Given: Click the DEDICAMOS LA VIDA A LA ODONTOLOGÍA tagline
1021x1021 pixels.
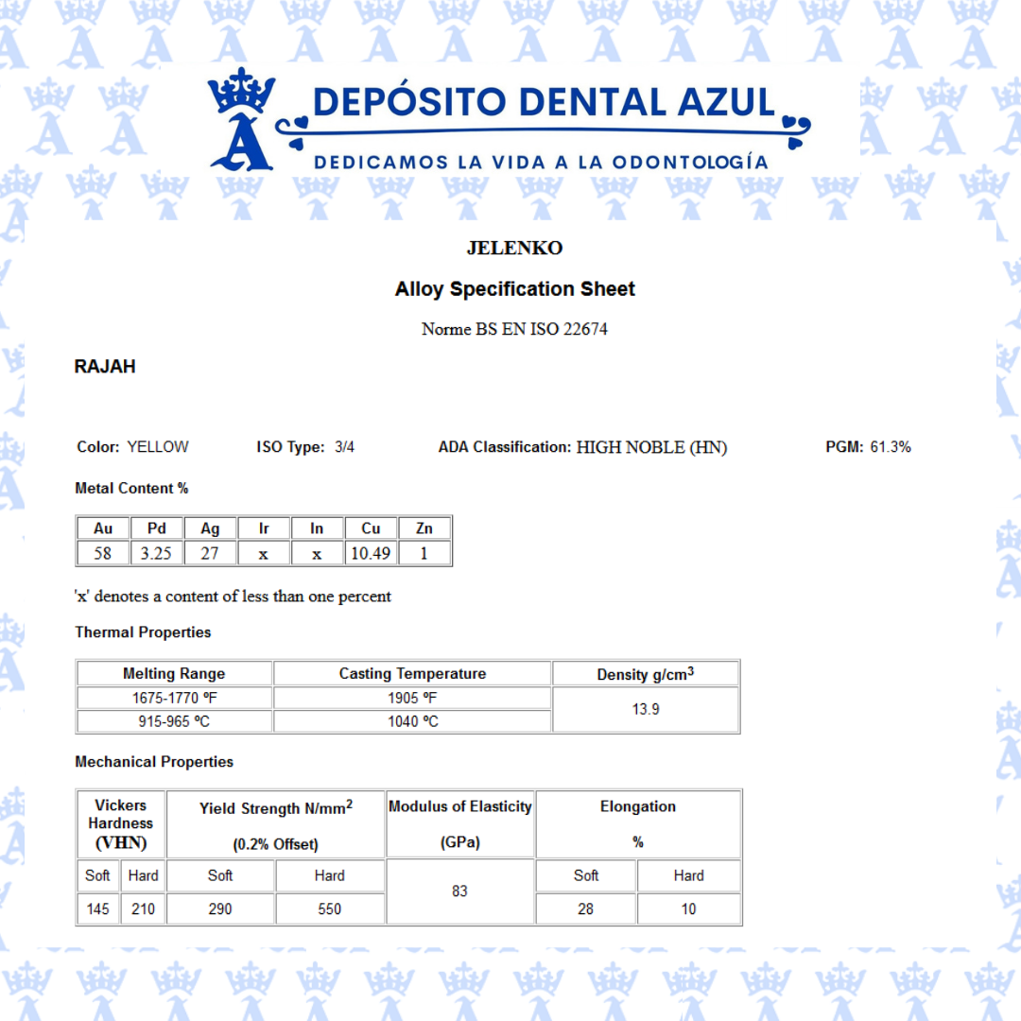Looking at the screenshot, I should [541, 162].
